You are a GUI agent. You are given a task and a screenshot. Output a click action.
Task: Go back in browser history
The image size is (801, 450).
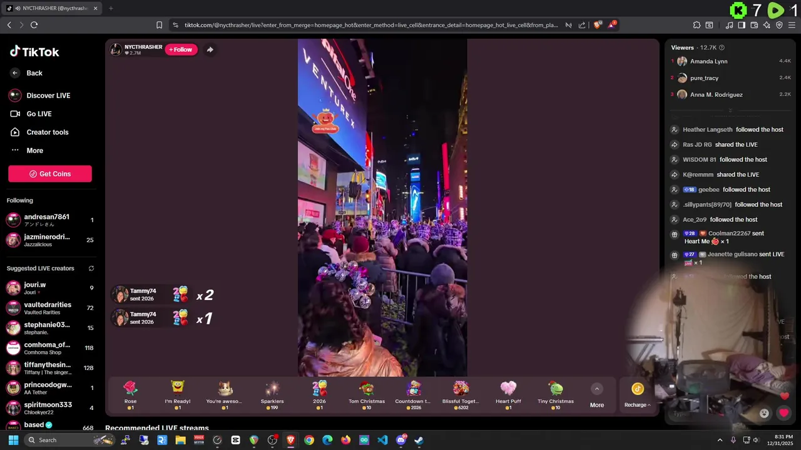click(x=9, y=25)
